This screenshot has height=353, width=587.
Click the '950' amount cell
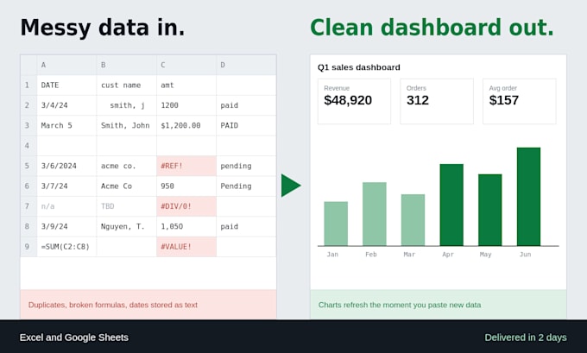[x=186, y=186]
